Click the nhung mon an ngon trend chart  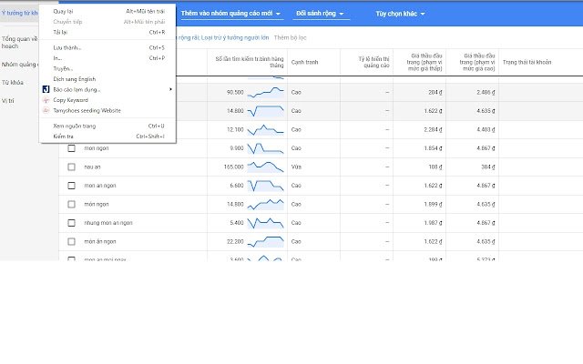pos(265,222)
